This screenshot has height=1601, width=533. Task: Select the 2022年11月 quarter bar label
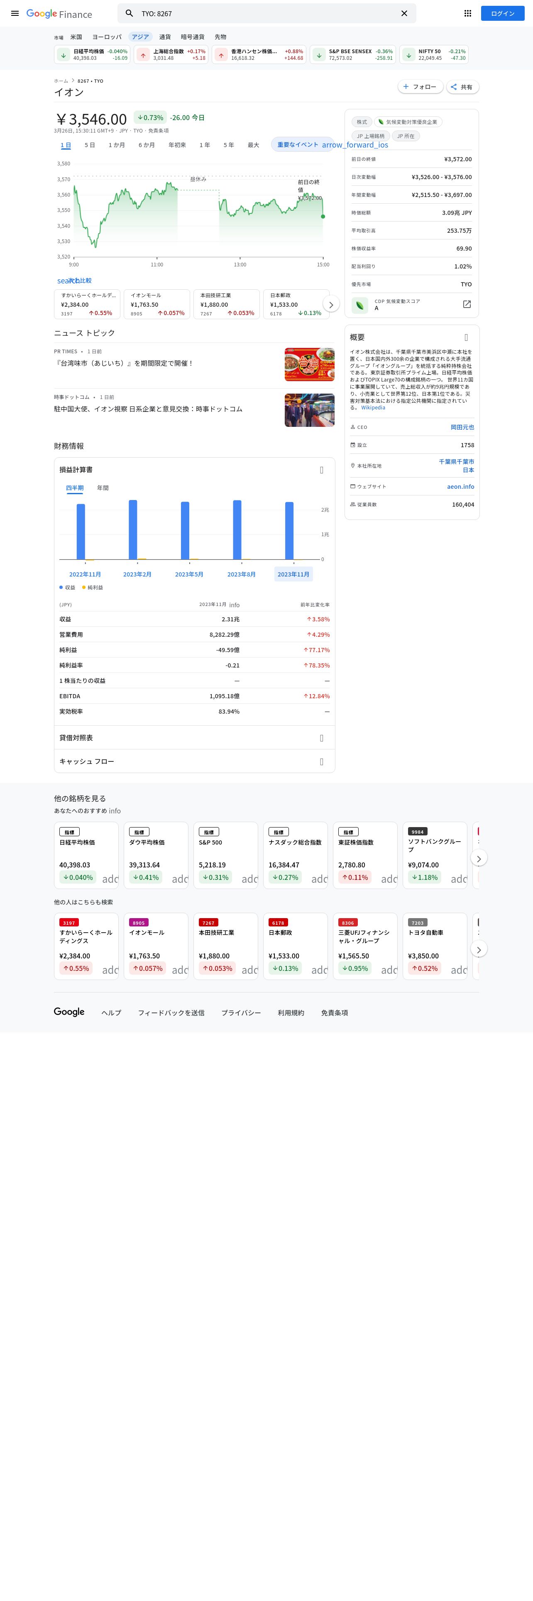click(85, 574)
